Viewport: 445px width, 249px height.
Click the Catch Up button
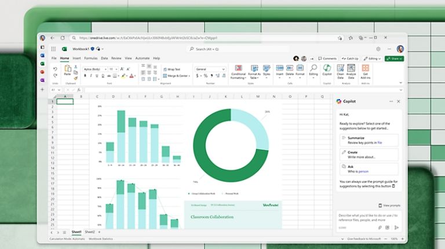pyautogui.click(x=350, y=58)
